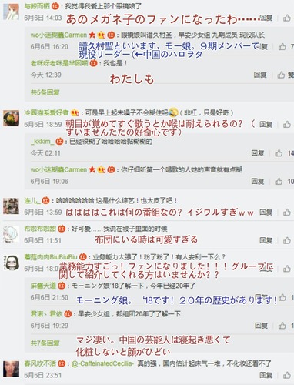
Task: Open 与鲸而栖's profile avatar
Action: (11, 12)
